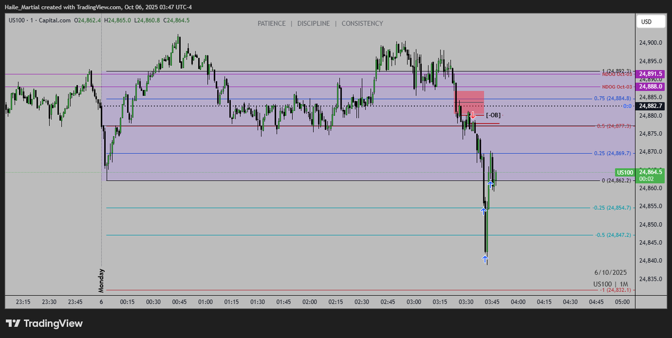Click blue up arrow near -0.25 fib line
The image size is (672, 338).
point(483,210)
